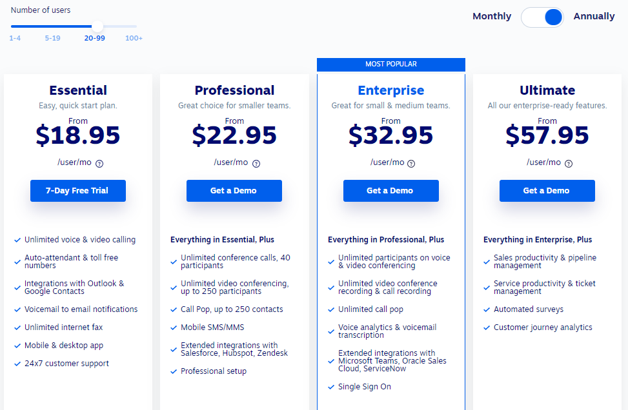
Task: Select Monthly billing label
Action: tap(492, 16)
